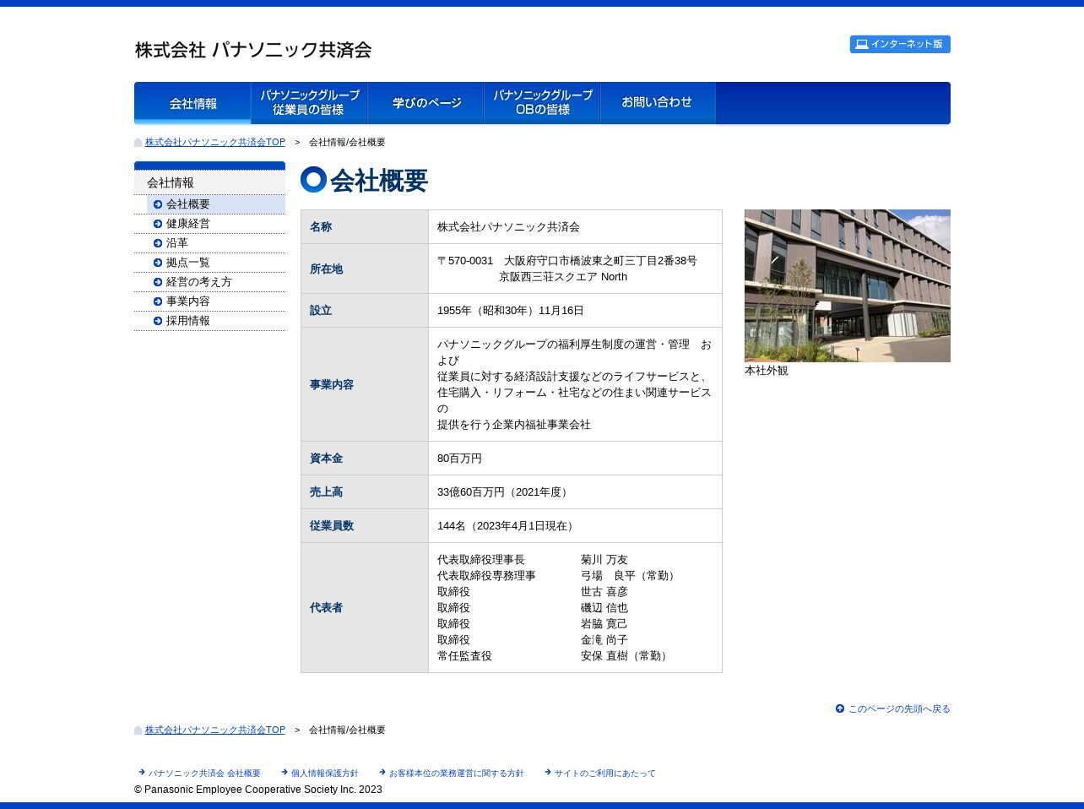Open 経営の考え方 in the sidebar
The height and width of the screenshot is (809, 1084).
click(x=216, y=282)
